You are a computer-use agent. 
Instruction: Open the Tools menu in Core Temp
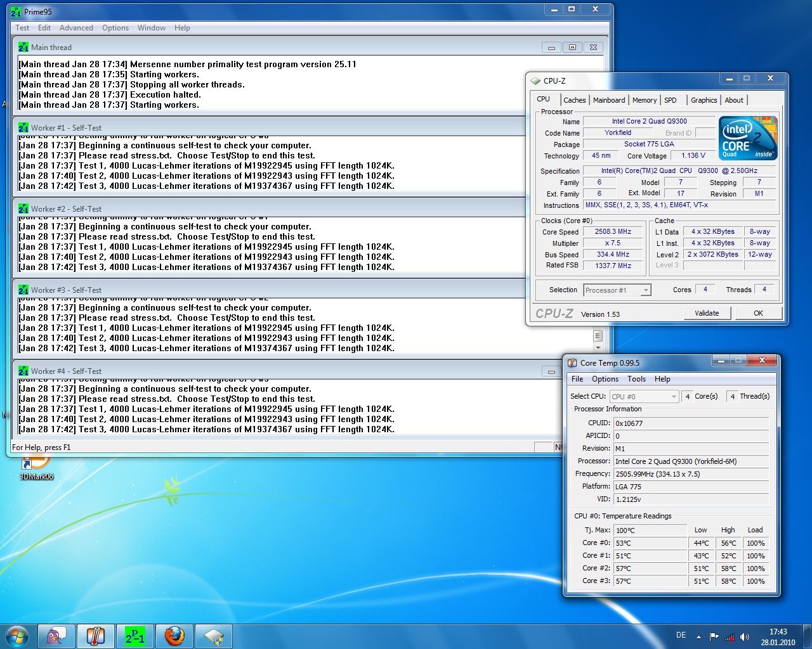pos(636,379)
